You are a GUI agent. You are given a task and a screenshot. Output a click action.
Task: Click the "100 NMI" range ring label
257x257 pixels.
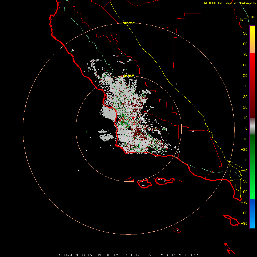click(x=128, y=23)
